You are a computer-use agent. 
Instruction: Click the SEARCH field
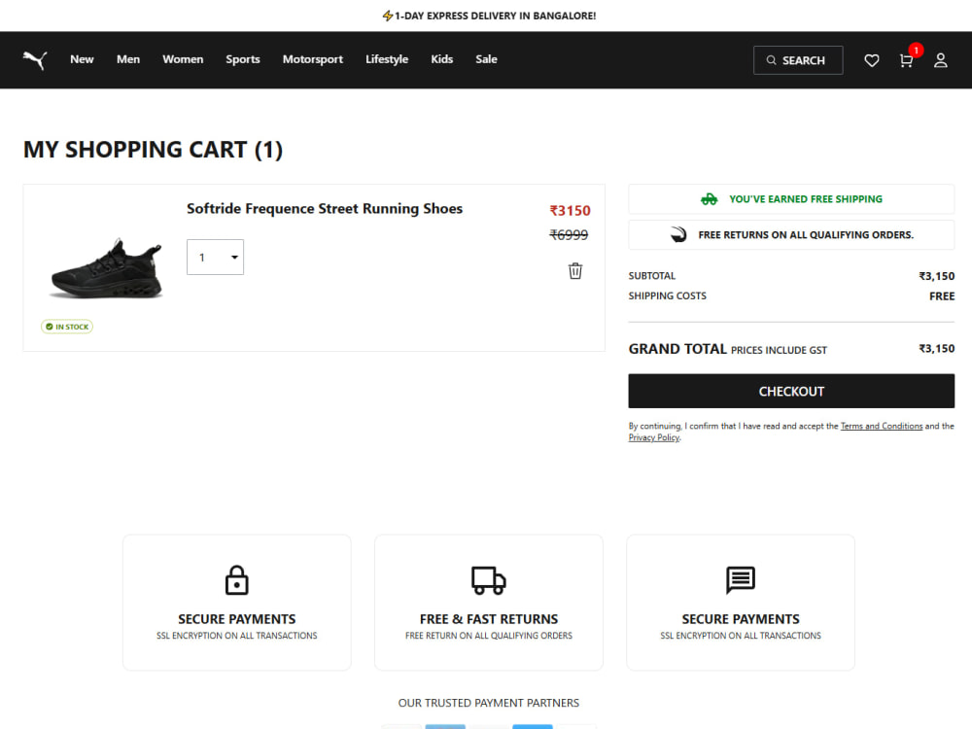pos(798,60)
